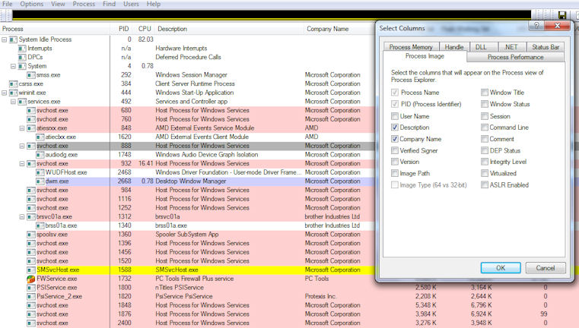Click the atiesrxx.exe process icon
The image size is (579, 328).
click(31, 128)
